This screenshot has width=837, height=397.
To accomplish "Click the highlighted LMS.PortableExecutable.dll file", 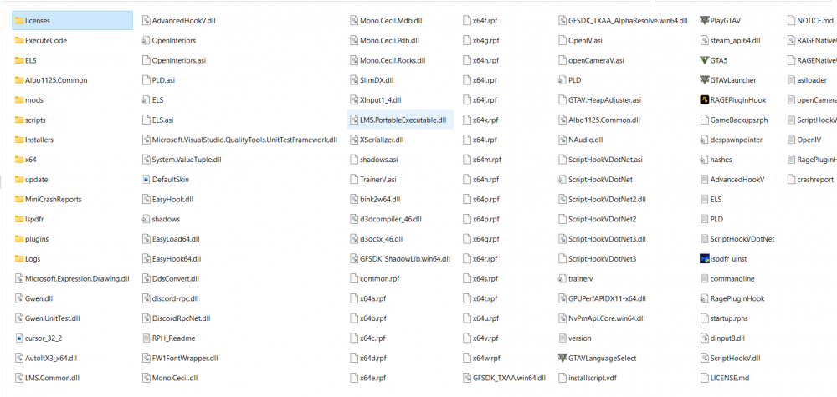I will click(398, 120).
